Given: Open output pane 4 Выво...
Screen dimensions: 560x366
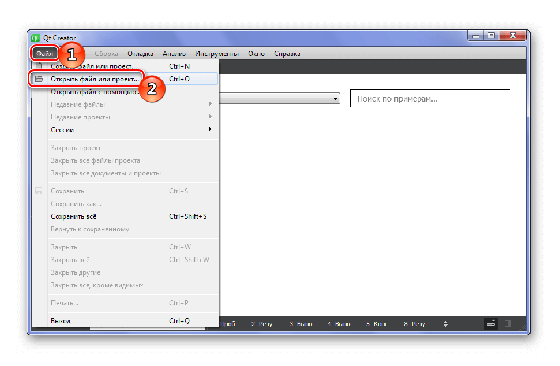Looking at the screenshot, I should 341,324.
